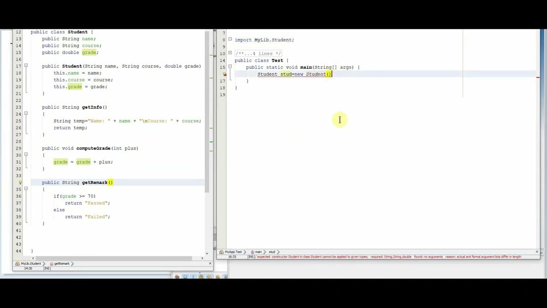Screen dimensions: 547x308
Task: Collapse the main method fold at line 15
Action: [x=230, y=67]
